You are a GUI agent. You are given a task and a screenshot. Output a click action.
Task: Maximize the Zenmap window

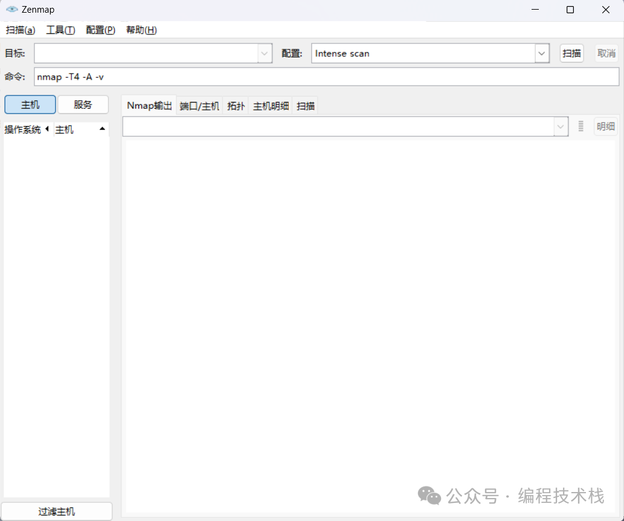point(570,10)
